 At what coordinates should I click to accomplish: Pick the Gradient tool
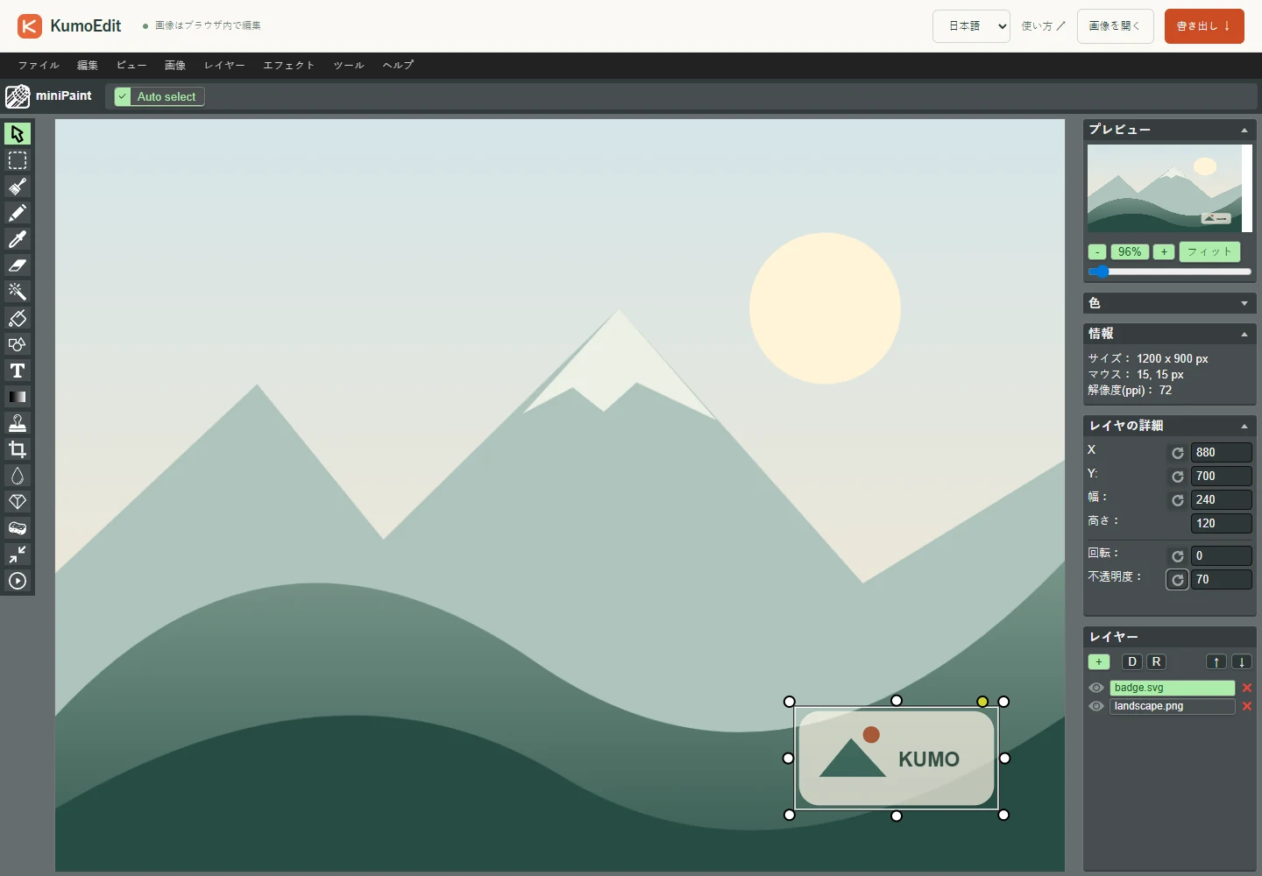click(x=18, y=397)
